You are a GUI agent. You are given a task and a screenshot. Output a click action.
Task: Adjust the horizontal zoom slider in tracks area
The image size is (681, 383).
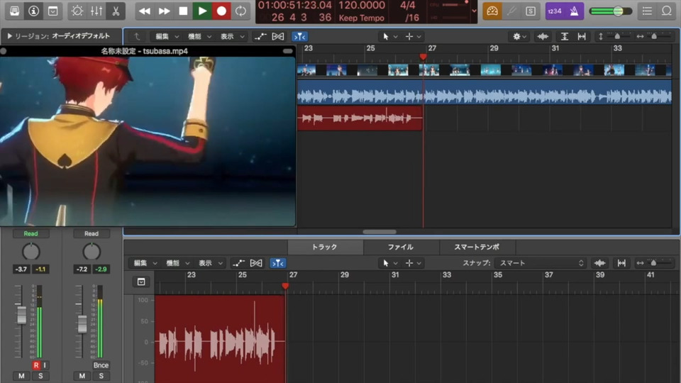point(653,36)
